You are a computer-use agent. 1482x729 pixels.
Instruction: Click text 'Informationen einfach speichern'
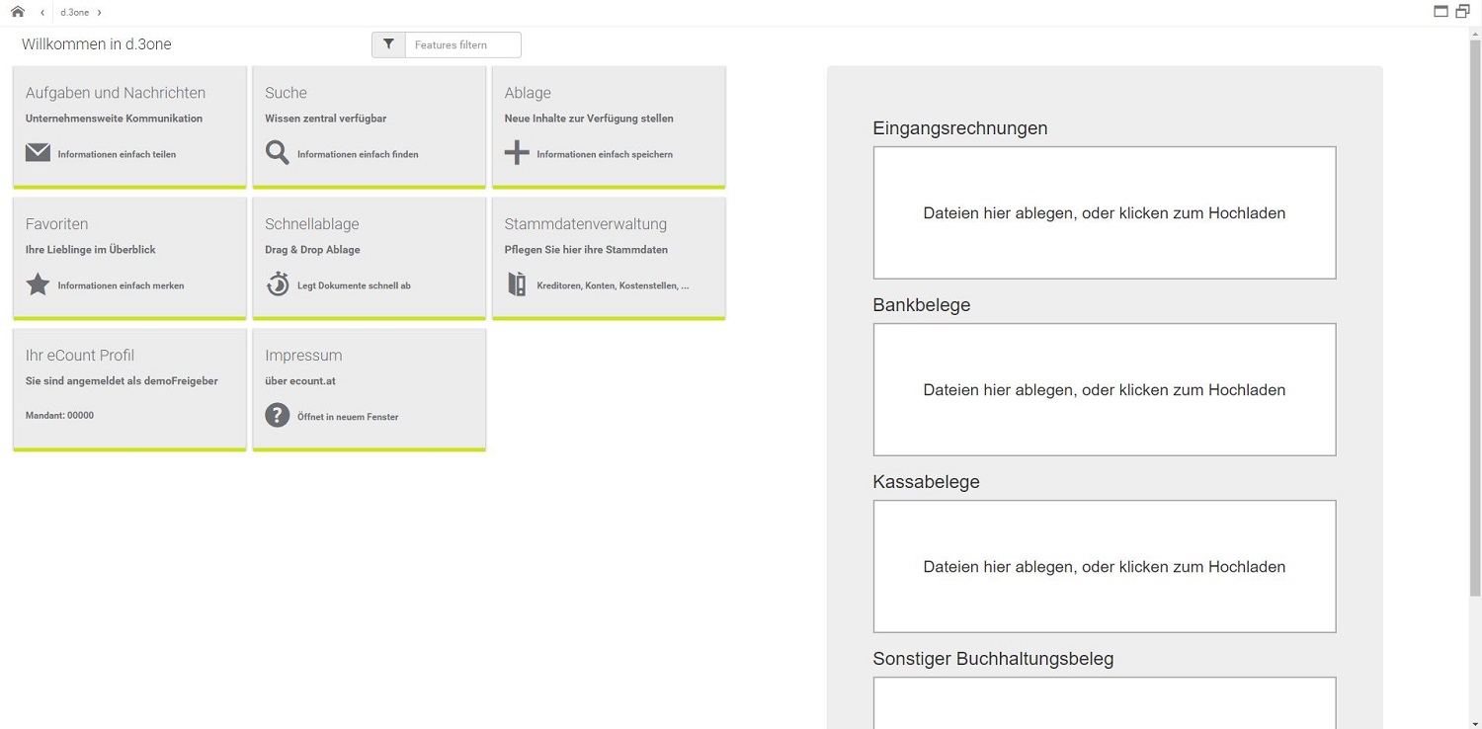[605, 154]
